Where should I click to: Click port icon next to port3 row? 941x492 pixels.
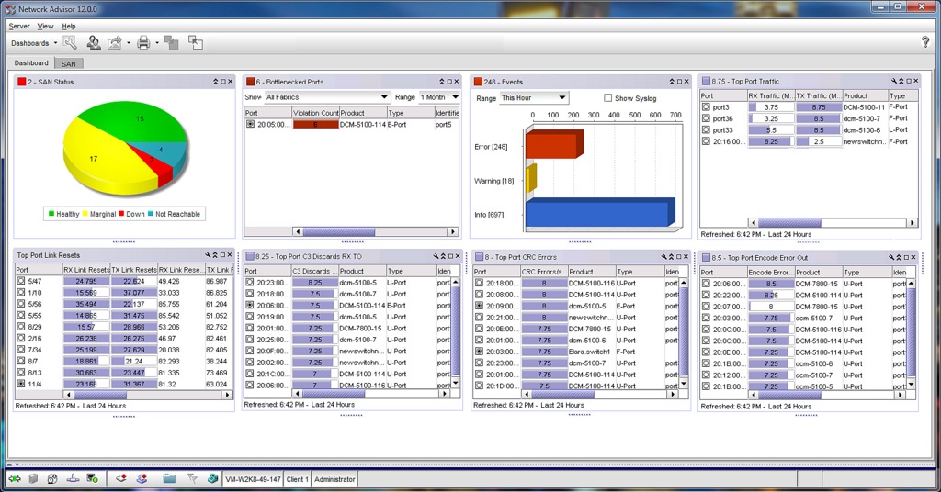(x=707, y=107)
